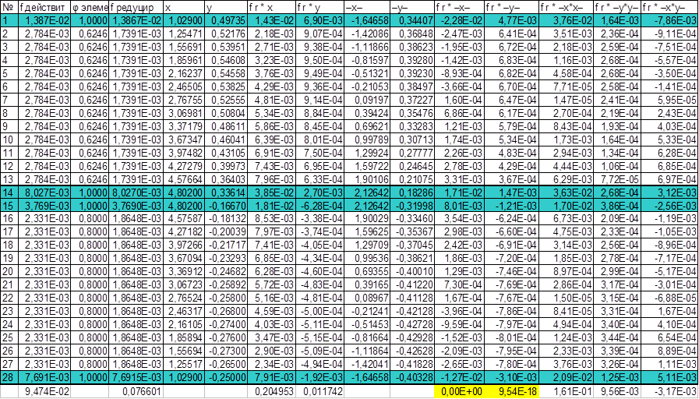Viewport: 699px width, 399px height.
Task: Click the yellow 0,00E+00 total cell
Action: pos(457,392)
